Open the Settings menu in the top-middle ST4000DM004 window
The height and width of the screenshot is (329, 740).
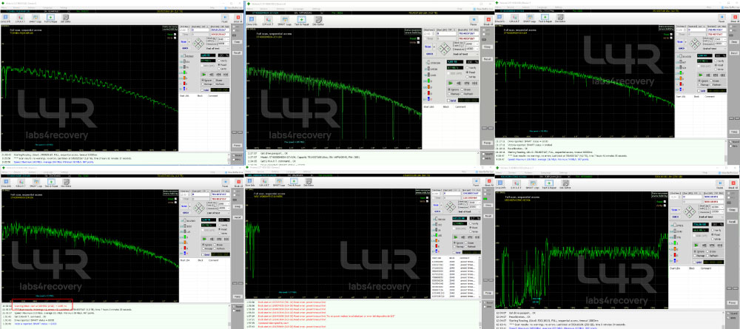pyautogui.click(x=316, y=8)
